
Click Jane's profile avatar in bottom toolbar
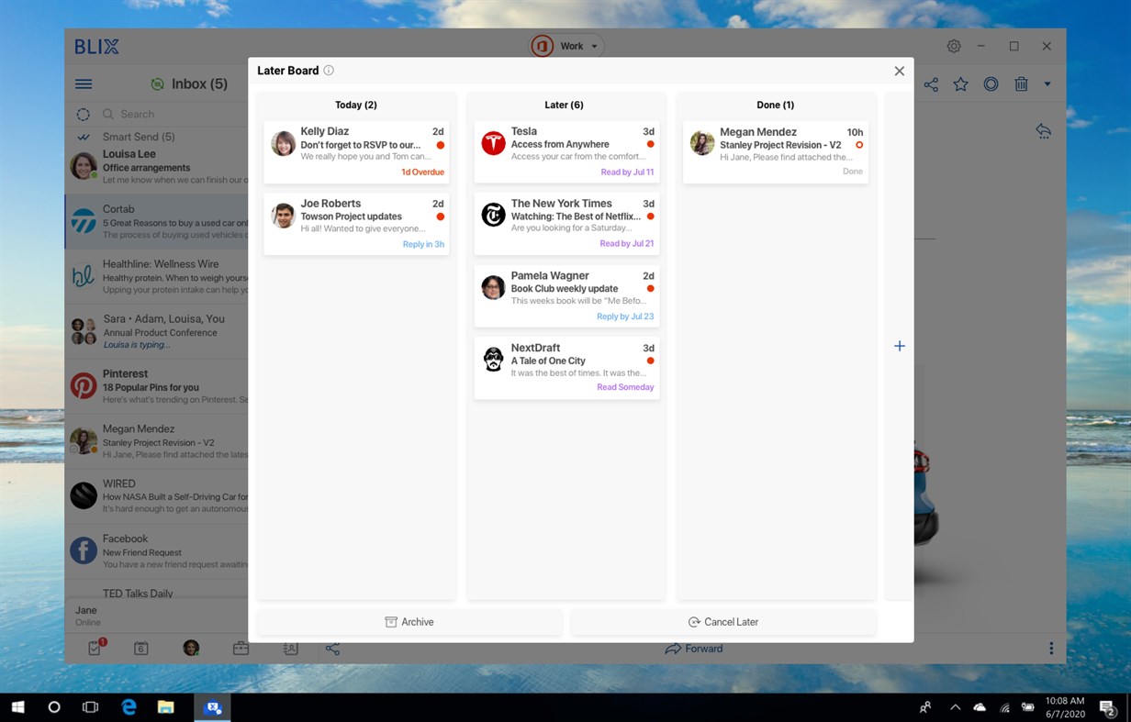coord(191,648)
